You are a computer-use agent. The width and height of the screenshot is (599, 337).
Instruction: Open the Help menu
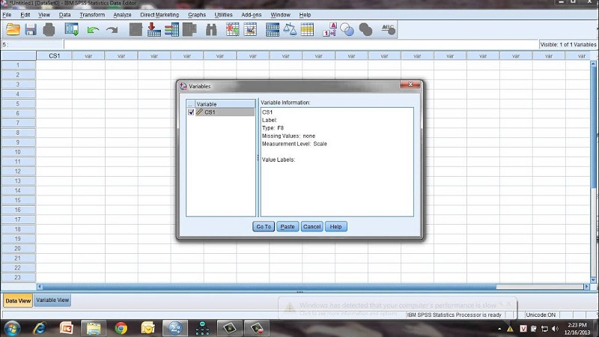(x=305, y=14)
